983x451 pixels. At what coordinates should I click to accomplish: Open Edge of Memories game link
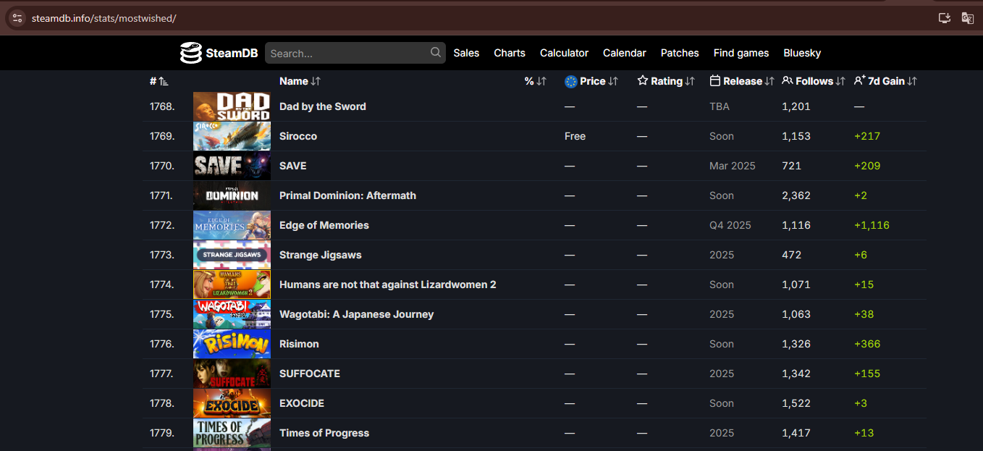324,225
